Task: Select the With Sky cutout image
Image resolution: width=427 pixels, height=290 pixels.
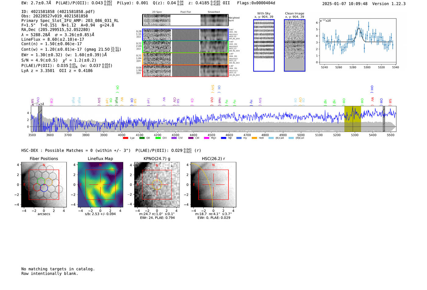Action: point(264,45)
